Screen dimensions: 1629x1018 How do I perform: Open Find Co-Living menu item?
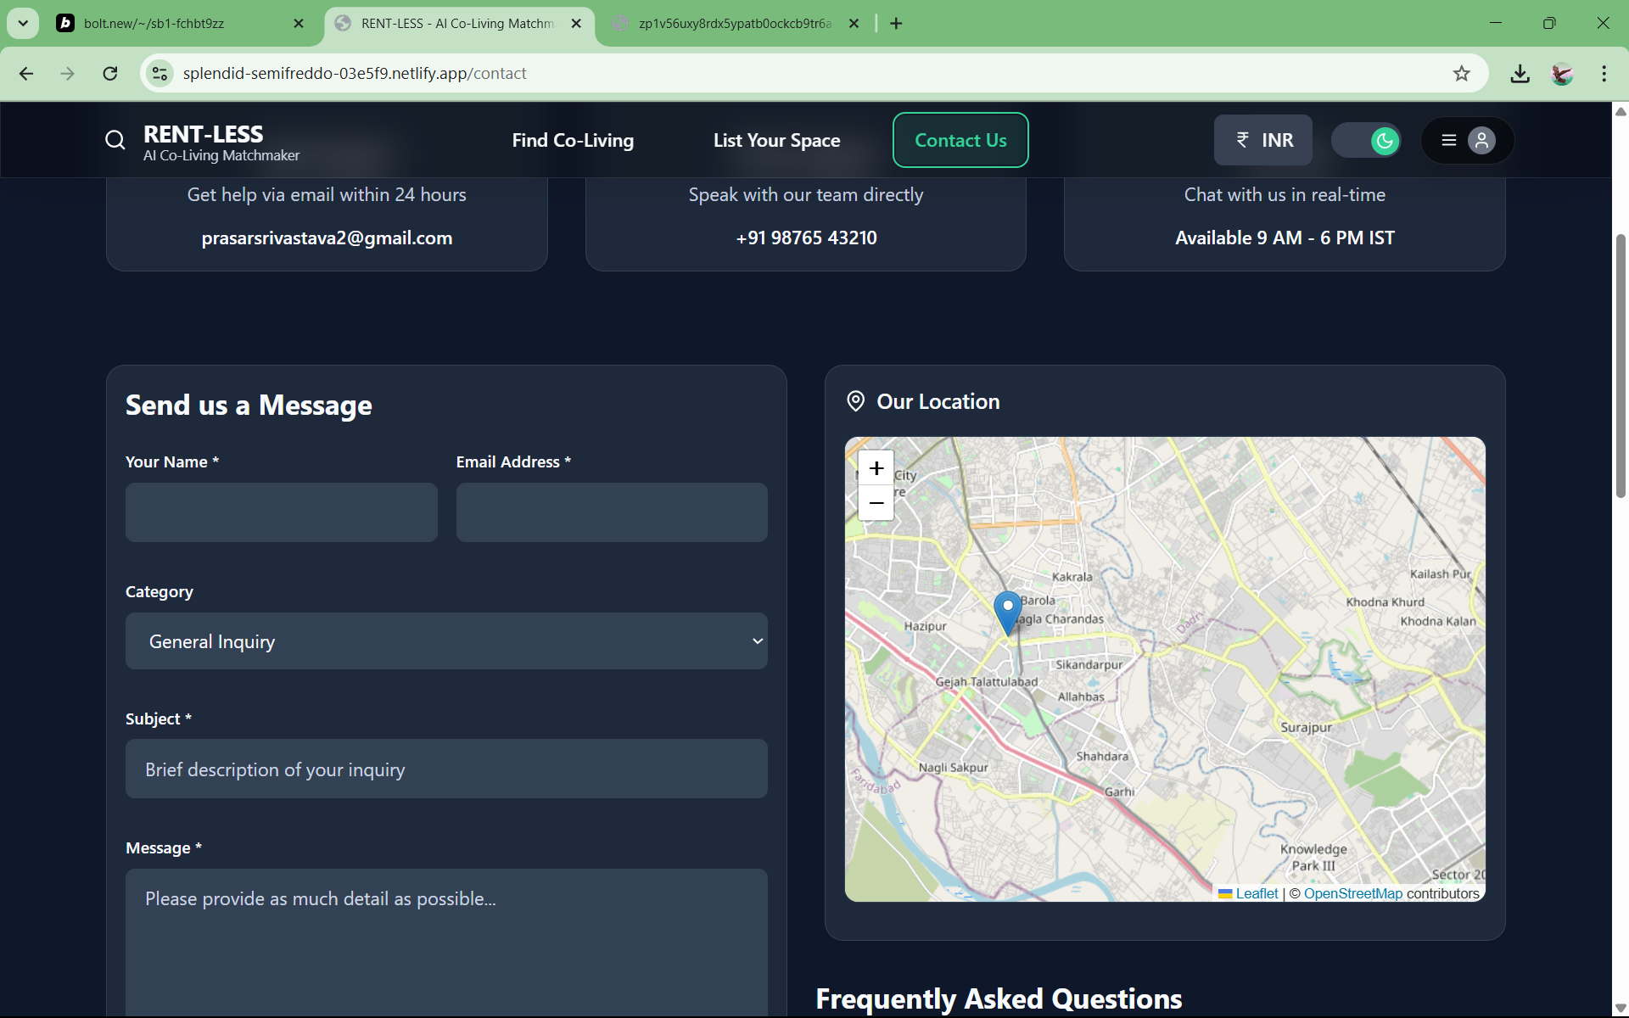pos(573,140)
